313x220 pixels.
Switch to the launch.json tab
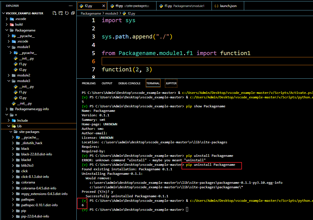228,6
